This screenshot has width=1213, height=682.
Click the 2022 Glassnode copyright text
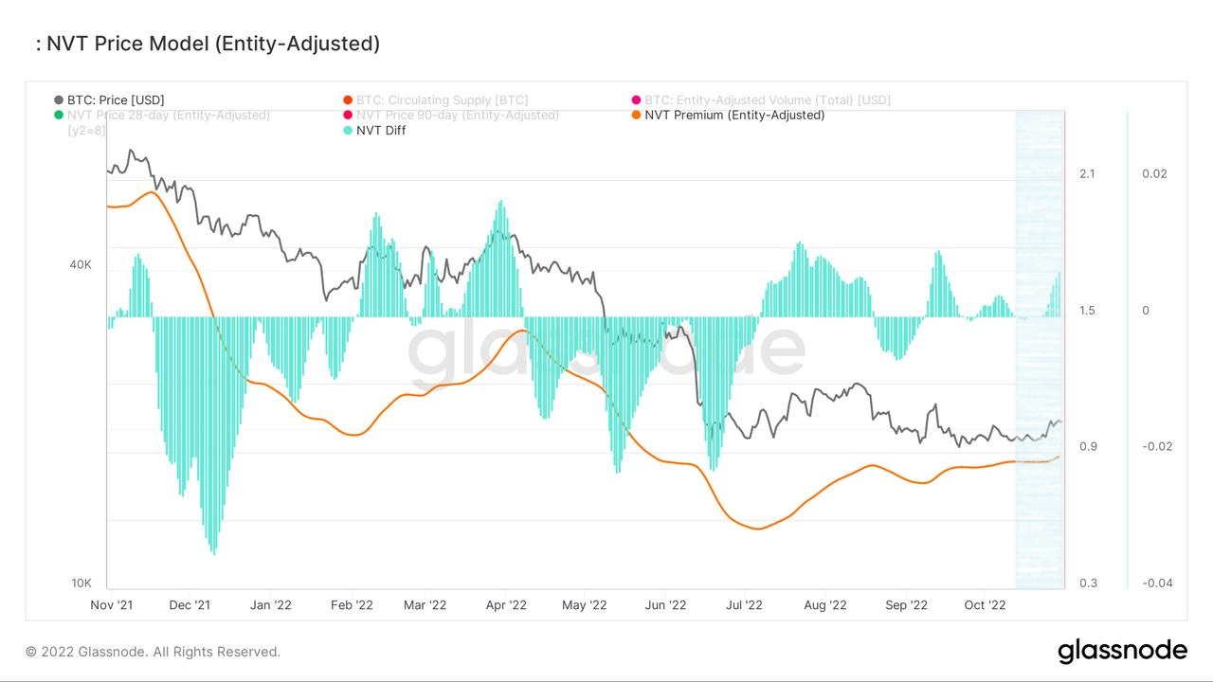153,652
